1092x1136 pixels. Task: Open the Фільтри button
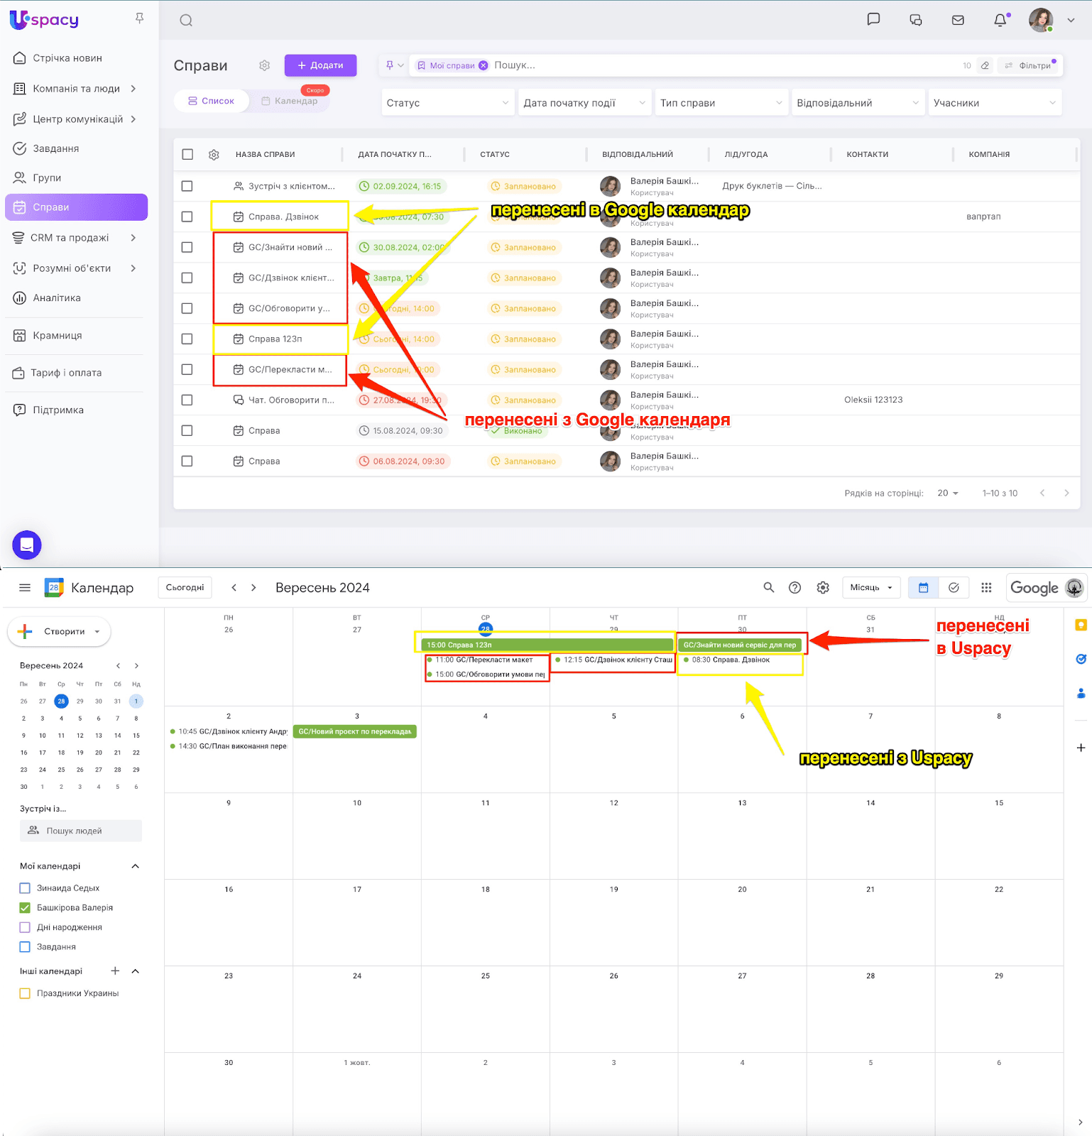pyautogui.click(x=1030, y=65)
